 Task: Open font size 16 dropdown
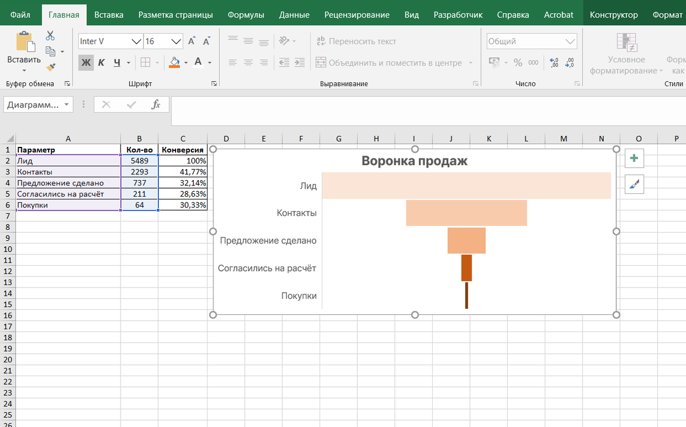177,41
